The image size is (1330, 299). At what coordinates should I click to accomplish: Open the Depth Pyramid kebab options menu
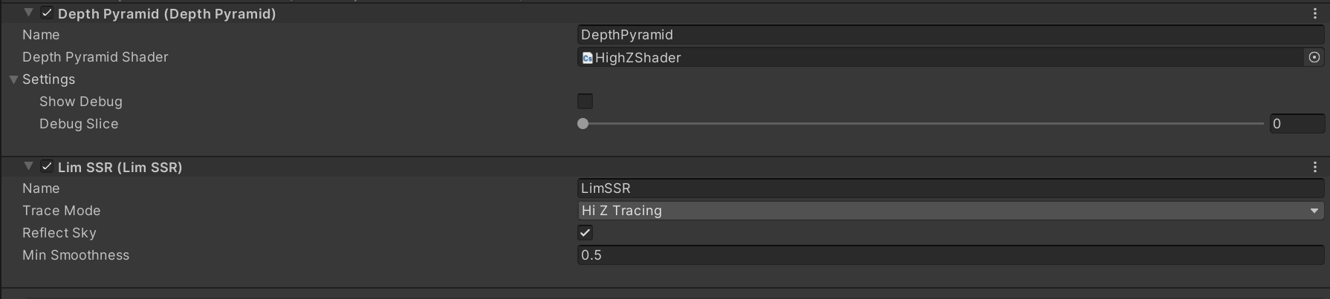(x=1315, y=13)
